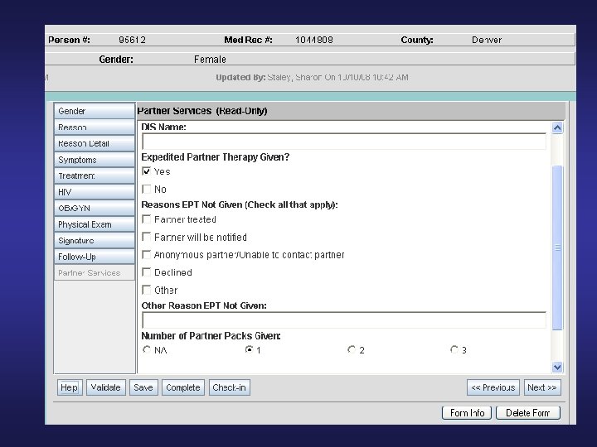Select the Physical Exam tab
The width and height of the screenshot is (597, 447).
[x=95, y=224]
